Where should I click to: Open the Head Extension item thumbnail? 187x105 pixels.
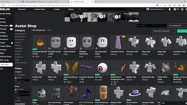click(x=103, y=93)
